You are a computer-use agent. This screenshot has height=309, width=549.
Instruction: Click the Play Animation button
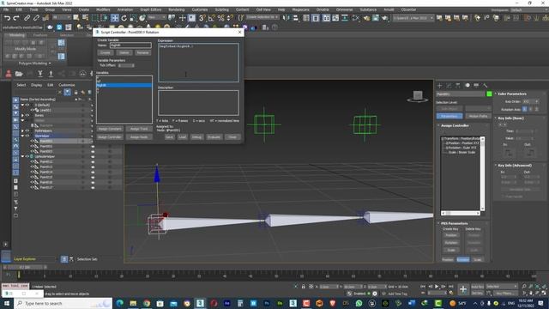point(437,287)
